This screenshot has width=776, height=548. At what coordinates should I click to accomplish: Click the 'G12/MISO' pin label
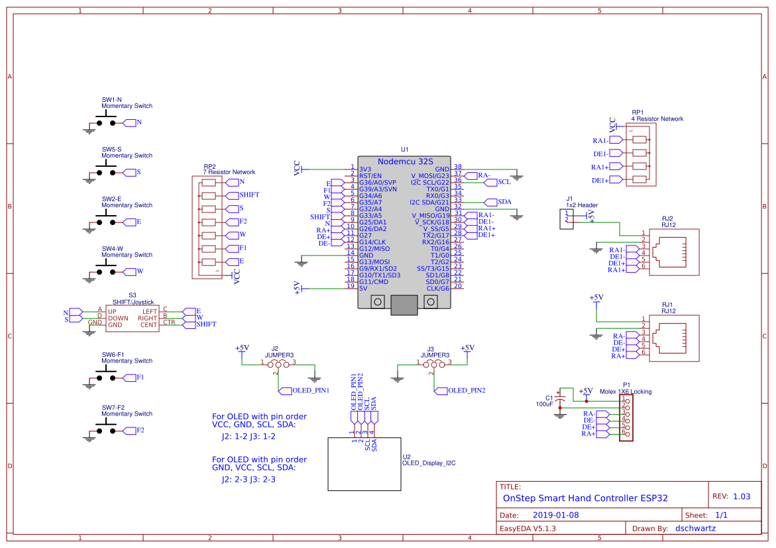pos(374,249)
